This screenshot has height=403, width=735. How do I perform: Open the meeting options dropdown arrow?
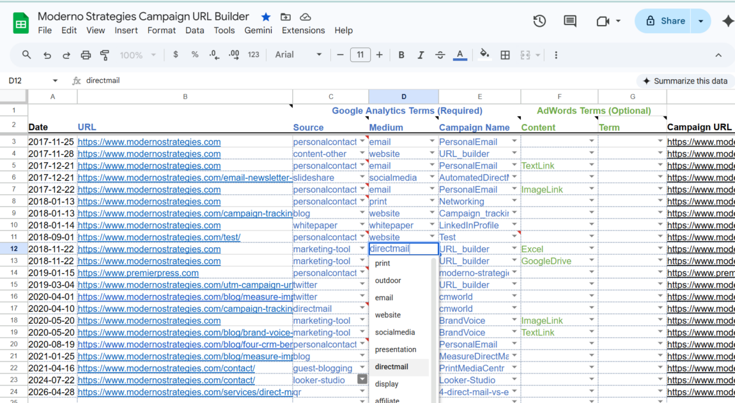[618, 21]
